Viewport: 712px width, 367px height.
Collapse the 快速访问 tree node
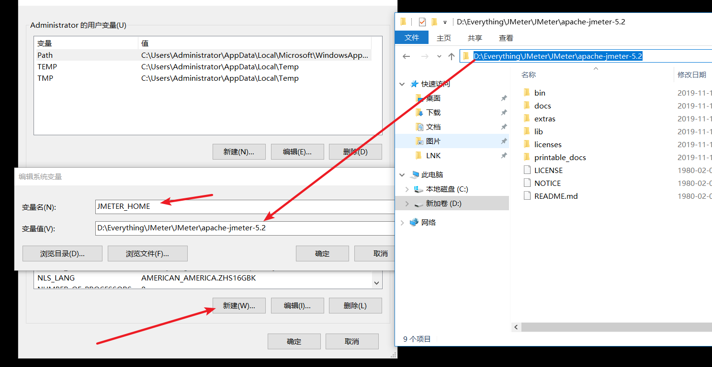[402, 84]
